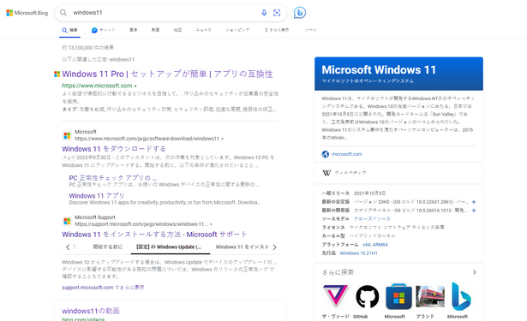Expand the latest stable version plus icon

pos(474,202)
